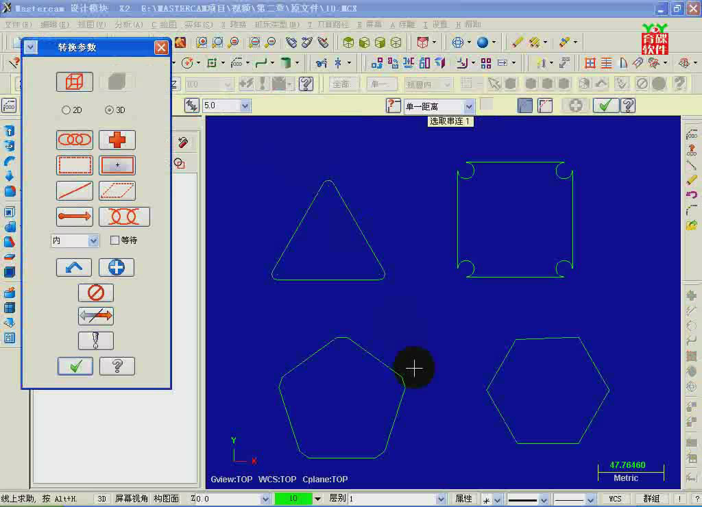Click the ribbon bar Apply plus button
The image size is (702, 507).
click(575, 106)
